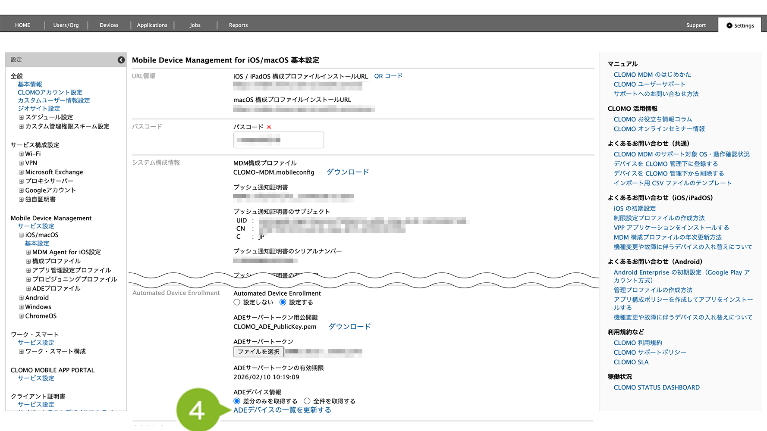Image resolution: width=767 pixels, height=431 pixels.
Task: Expand the Wi-Fi tree node
Action: pyautogui.click(x=21, y=154)
